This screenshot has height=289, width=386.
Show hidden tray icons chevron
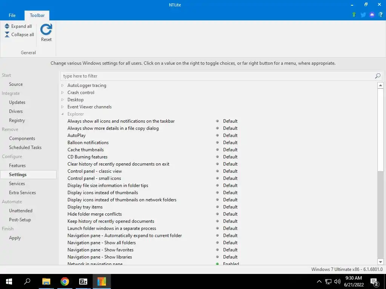(x=319, y=281)
